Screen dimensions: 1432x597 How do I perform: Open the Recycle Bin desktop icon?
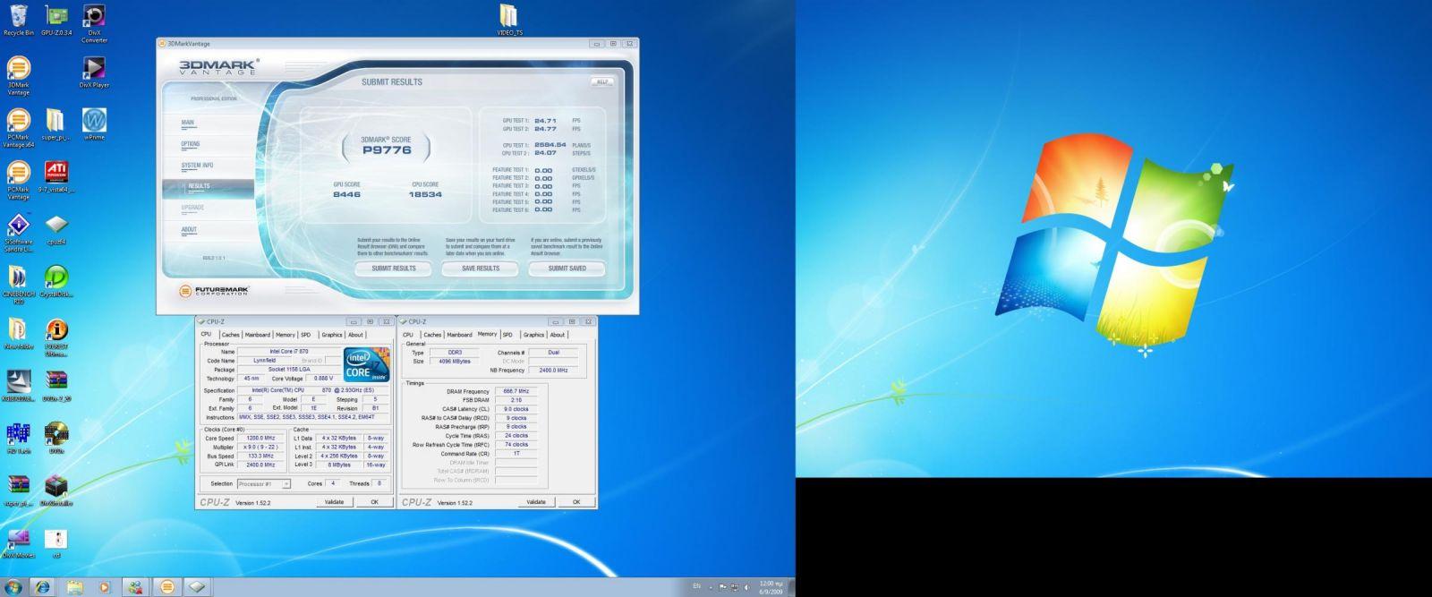click(x=18, y=20)
